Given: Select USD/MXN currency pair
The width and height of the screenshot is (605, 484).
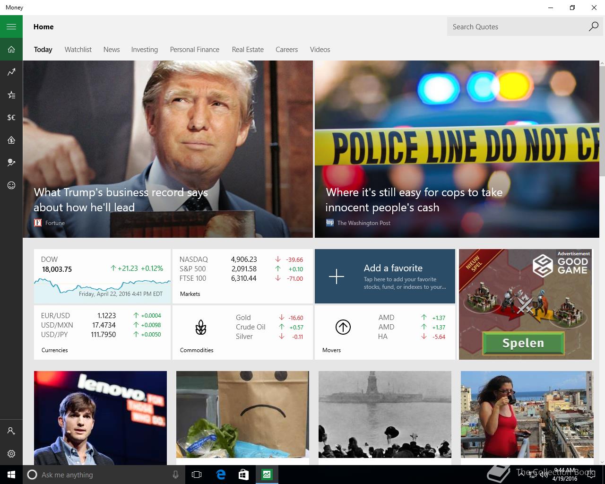Looking at the screenshot, I should pyautogui.click(x=101, y=325).
